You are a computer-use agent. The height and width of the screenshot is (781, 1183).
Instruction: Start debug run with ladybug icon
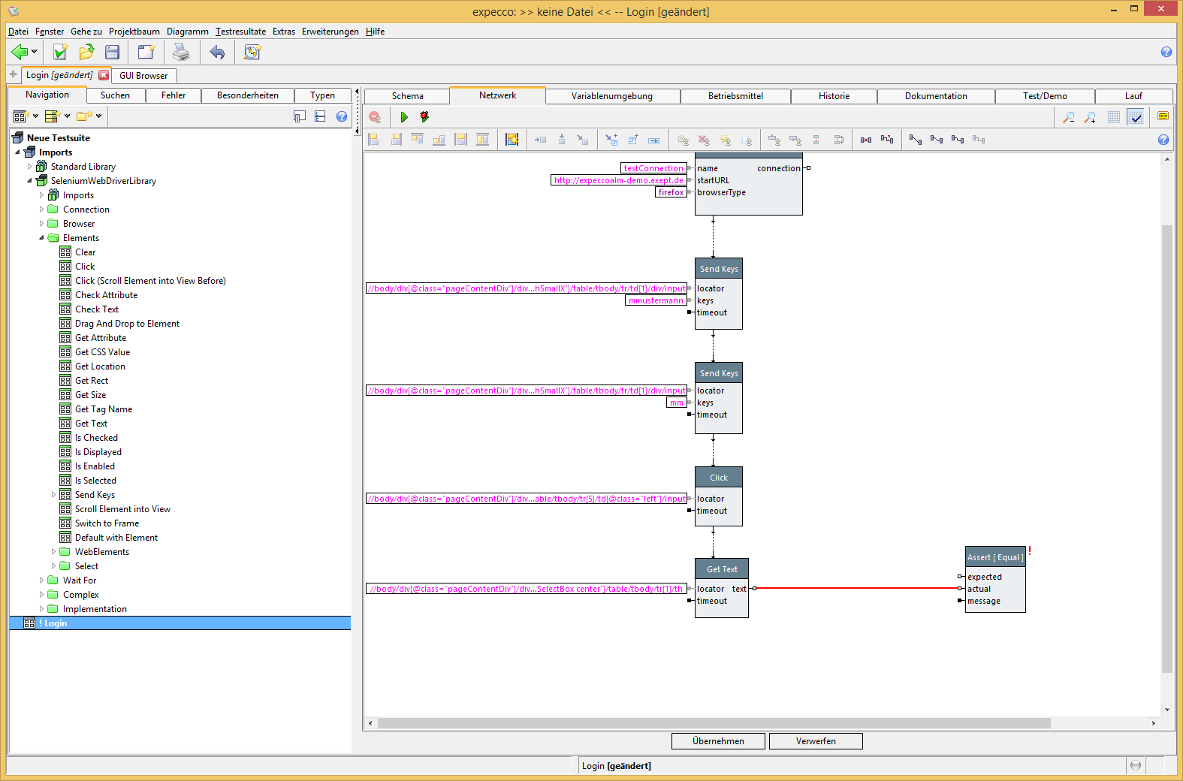424,117
